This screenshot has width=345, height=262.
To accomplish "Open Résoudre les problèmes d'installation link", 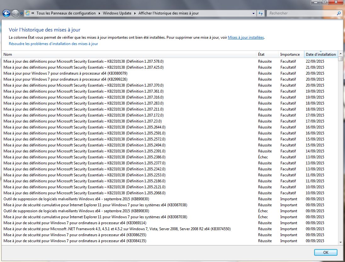I will pyautogui.click(x=53, y=44).
